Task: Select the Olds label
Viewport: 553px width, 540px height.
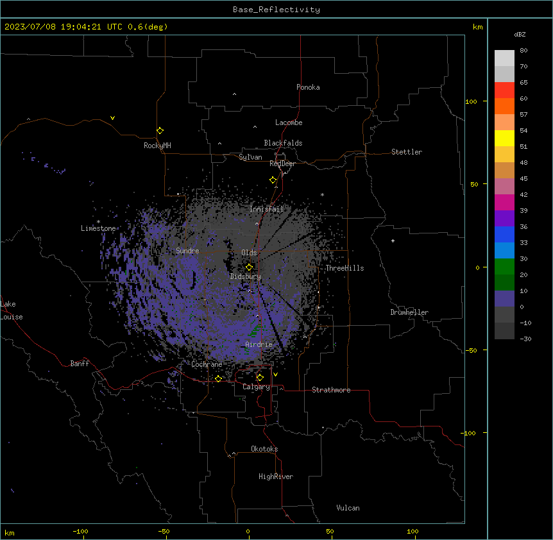Action: click(x=249, y=253)
